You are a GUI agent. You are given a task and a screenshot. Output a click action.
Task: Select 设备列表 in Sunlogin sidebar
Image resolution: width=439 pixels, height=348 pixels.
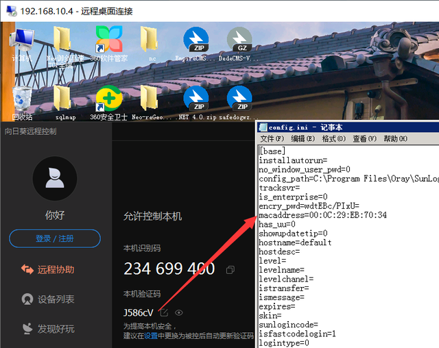click(x=47, y=299)
